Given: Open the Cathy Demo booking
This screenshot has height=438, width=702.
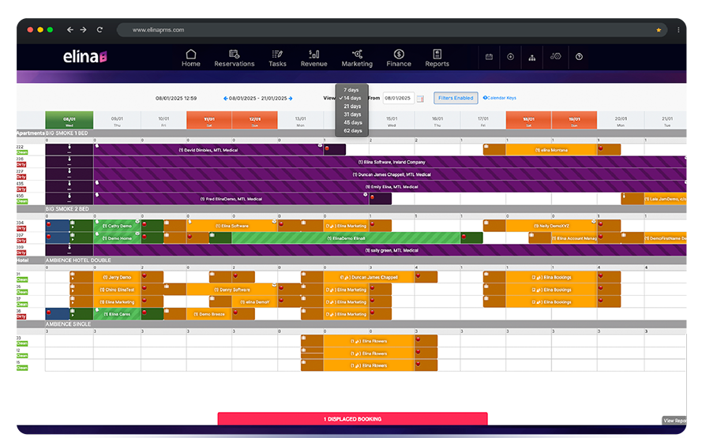Looking at the screenshot, I should [118, 226].
